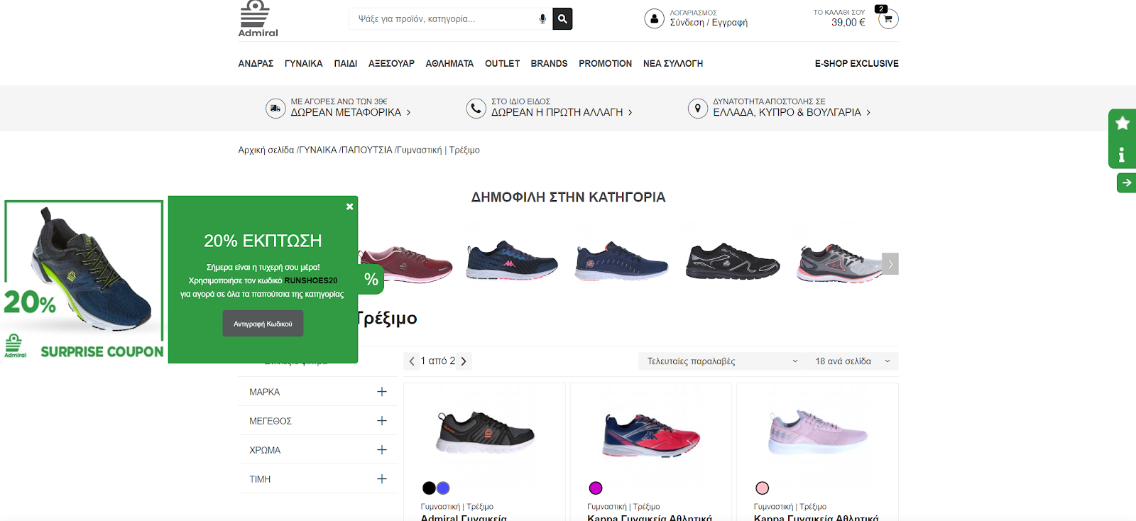Open the 18 ανά σελίδα dropdown

(853, 361)
